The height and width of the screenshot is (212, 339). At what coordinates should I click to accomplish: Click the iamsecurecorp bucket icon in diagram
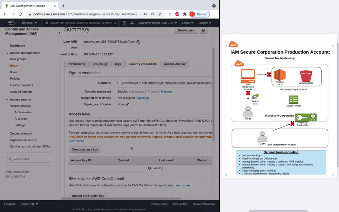point(306,76)
